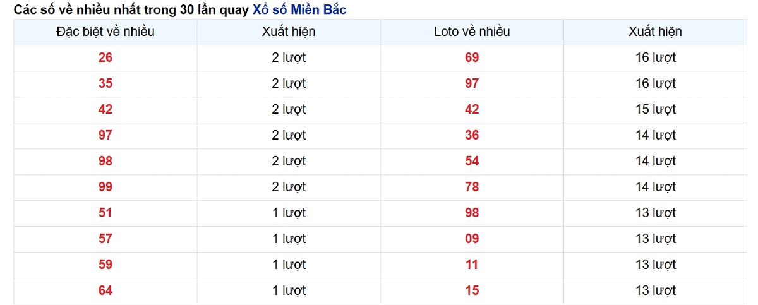The image size is (758, 305).
Task: Click the Loto về nhiều column header
Action: [x=472, y=32]
